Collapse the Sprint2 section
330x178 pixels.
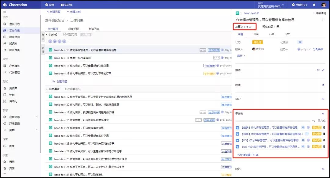click(x=47, y=35)
